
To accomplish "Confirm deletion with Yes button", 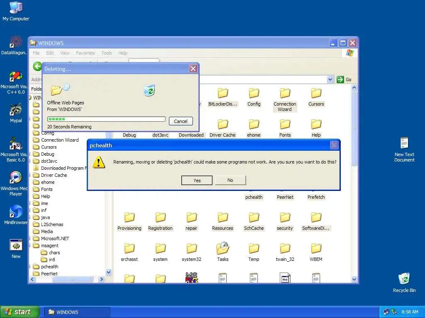I will tap(197, 181).
